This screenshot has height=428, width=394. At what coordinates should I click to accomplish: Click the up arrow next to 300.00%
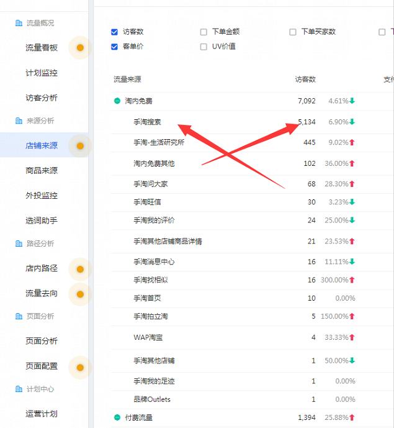pyautogui.click(x=352, y=280)
